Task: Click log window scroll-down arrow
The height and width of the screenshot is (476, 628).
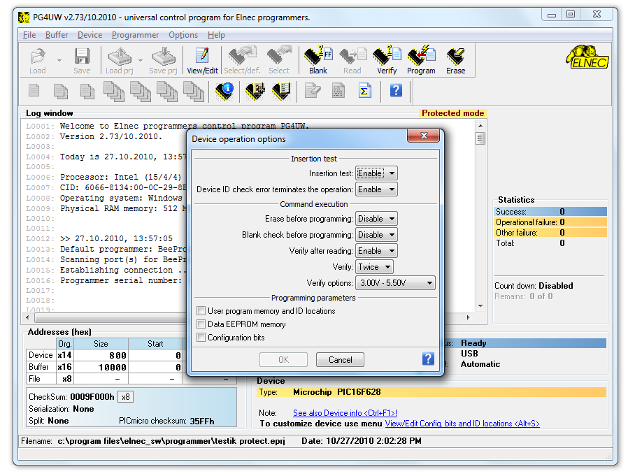Action: click(x=480, y=306)
